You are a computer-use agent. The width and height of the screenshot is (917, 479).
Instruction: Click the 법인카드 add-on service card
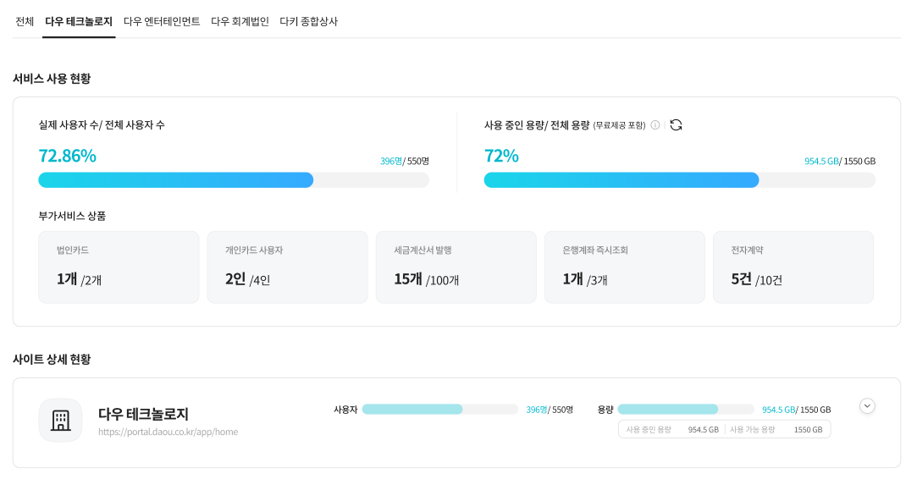tap(119, 267)
